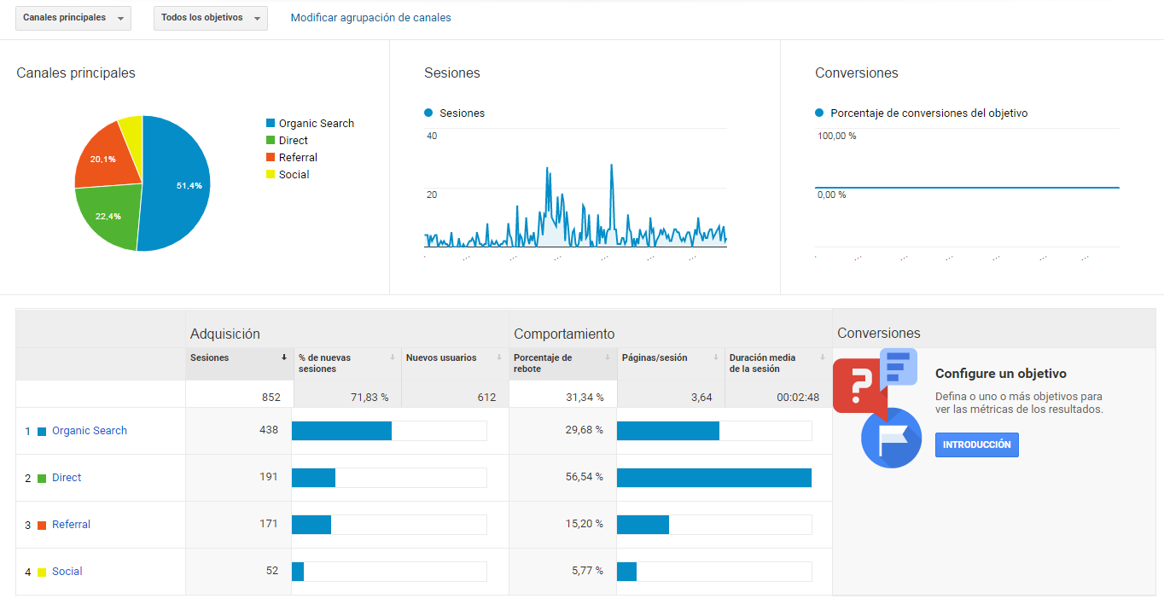This screenshot has height=616, width=1164.
Task: Sort by % de nuevas sesiones arrow
Action: point(392,357)
